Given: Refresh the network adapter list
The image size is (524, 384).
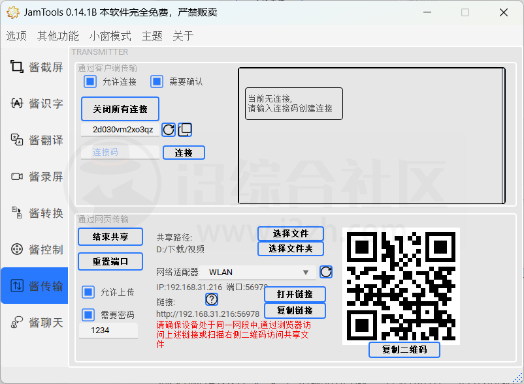Looking at the screenshot, I should tap(326, 272).
